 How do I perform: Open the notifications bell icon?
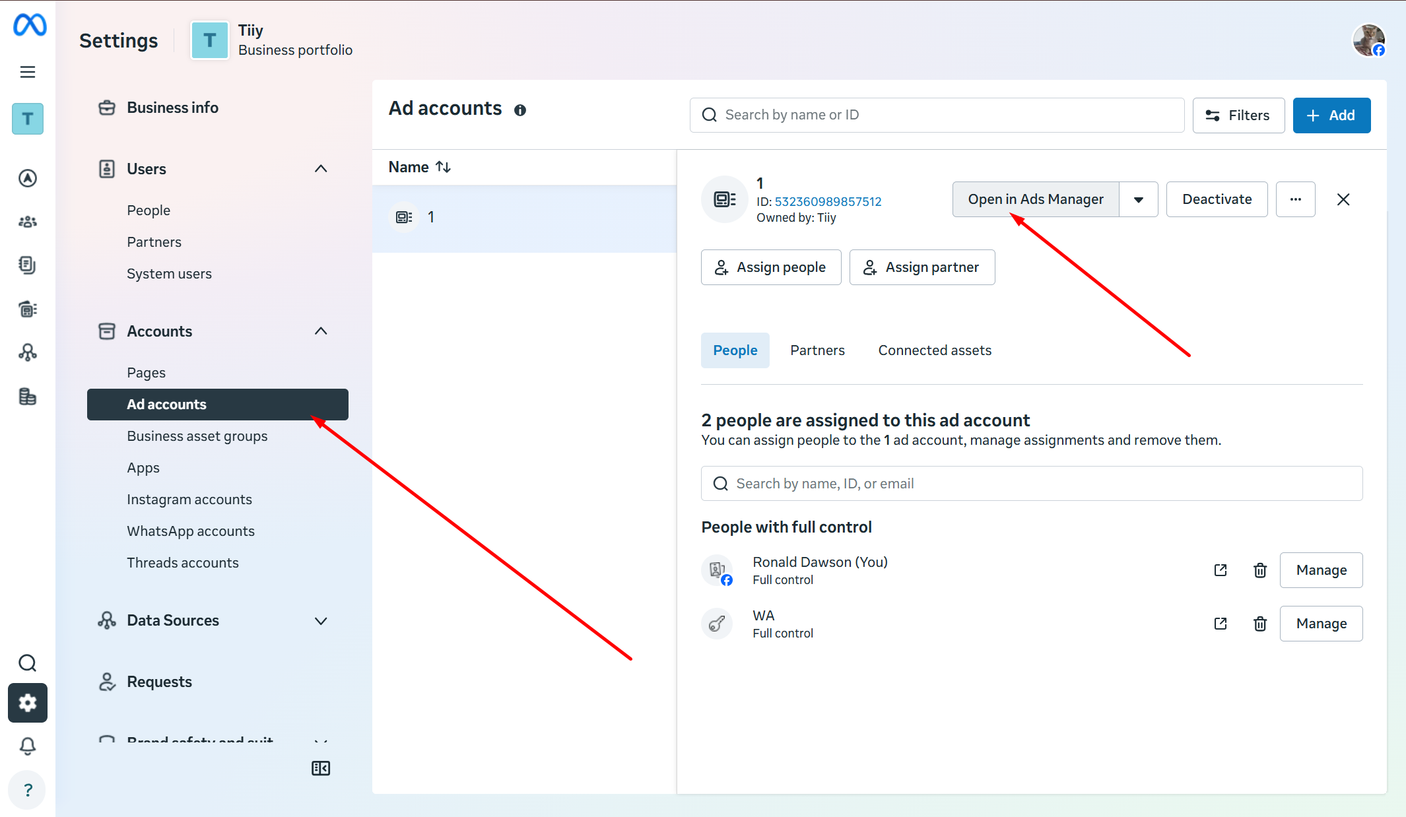[x=28, y=746]
